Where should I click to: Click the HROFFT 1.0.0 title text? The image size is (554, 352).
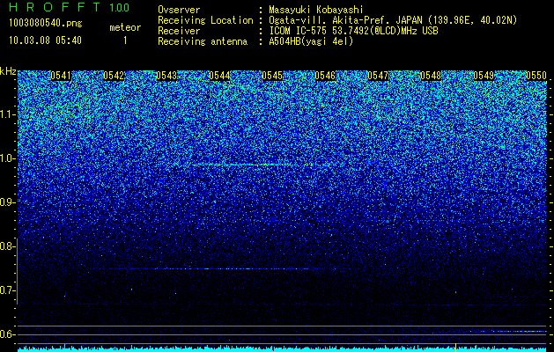pyautogui.click(x=70, y=7)
